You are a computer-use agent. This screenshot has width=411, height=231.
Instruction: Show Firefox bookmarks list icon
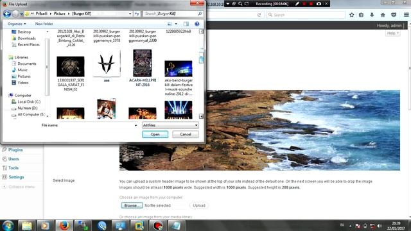point(361,15)
